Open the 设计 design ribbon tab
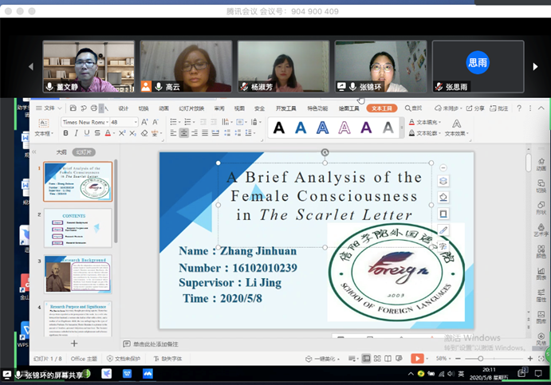551x385 pixels. 123,108
